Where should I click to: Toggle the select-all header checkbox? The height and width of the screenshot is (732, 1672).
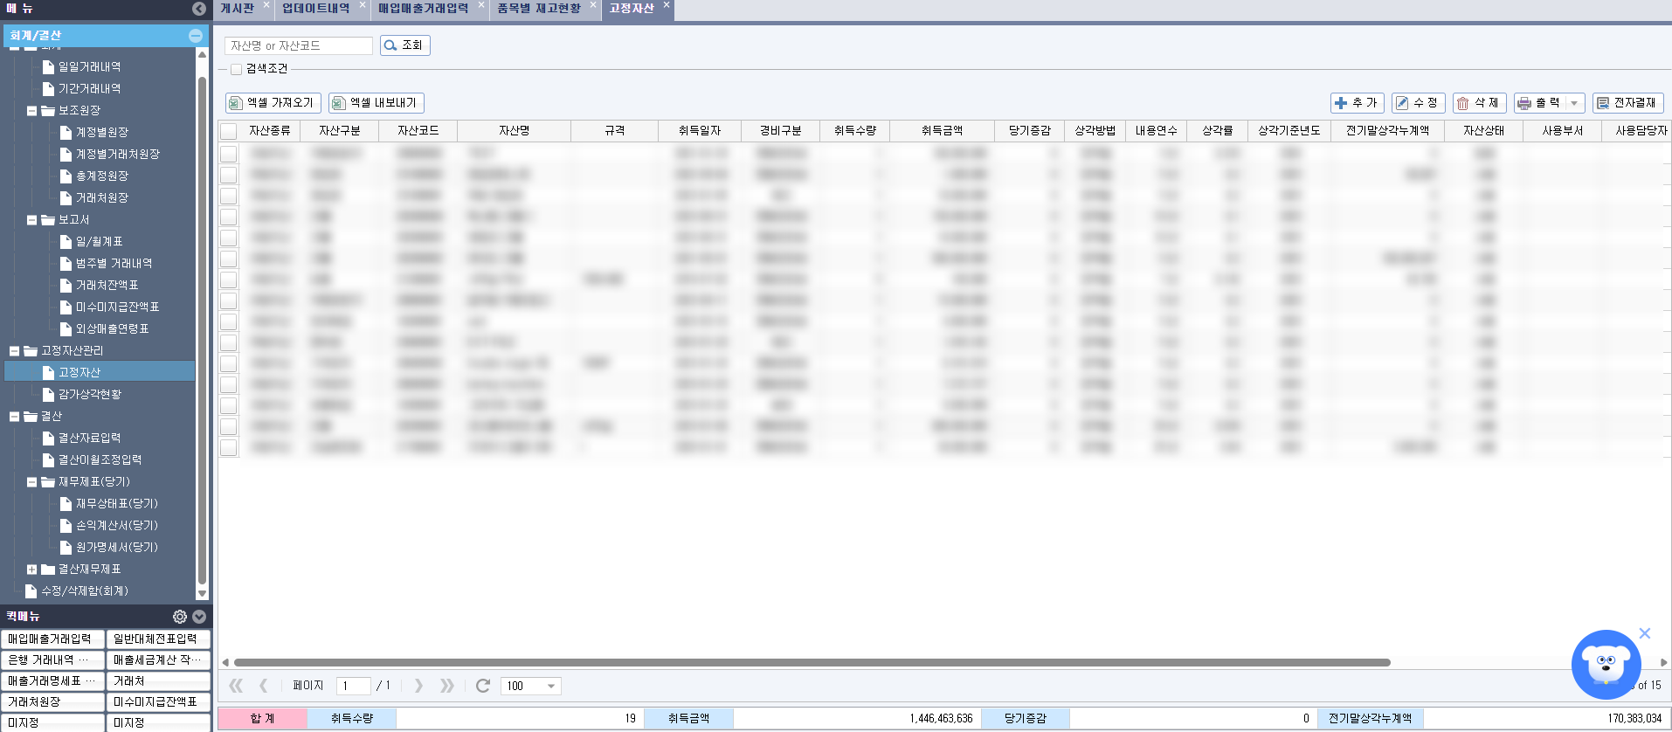tap(229, 132)
